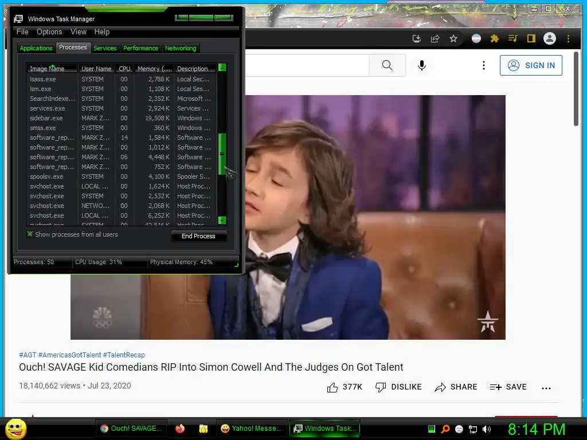Click the SHARE button below video
Screen dimensions: 587x440
pos(456,387)
